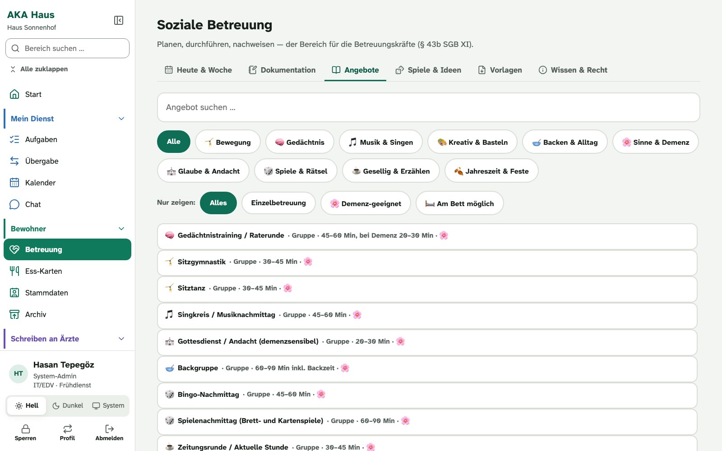Open the Wissen & Recht tab
This screenshot has height=451, width=722.
(573, 70)
